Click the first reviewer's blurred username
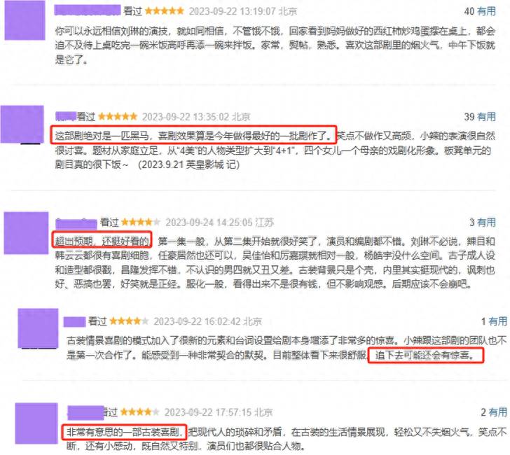This screenshot has width=510, height=455. click(87, 10)
